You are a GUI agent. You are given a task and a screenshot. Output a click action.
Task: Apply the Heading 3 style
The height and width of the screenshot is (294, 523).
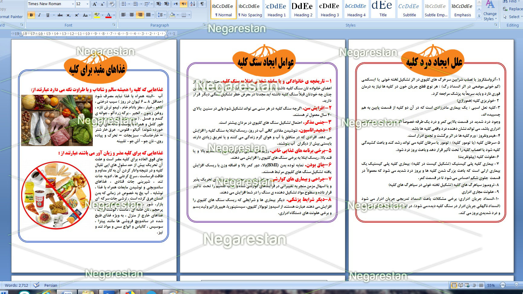[330, 10]
